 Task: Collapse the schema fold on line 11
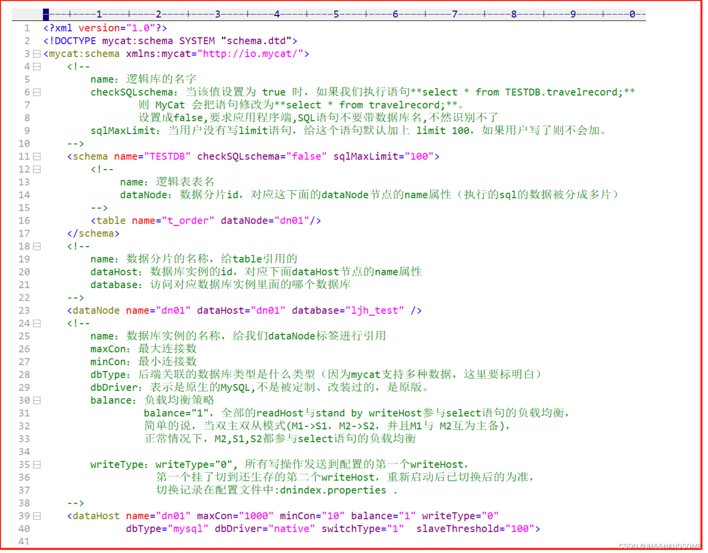point(37,156)
